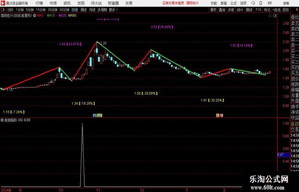Click the red R icon at right edge
This screenshot has width=299, height=192.
pos(297,10)
